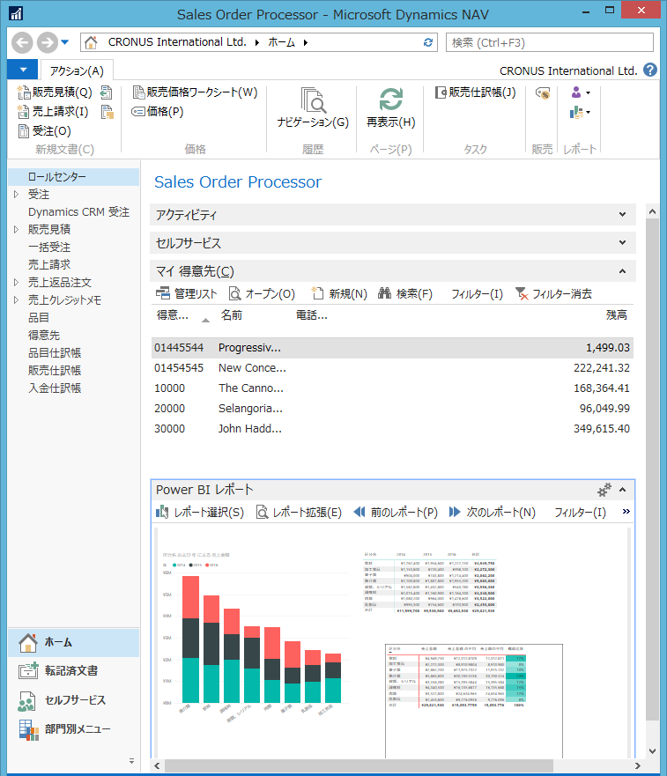Click フィルター消去 button
Viewport: 667px width, 776px height.
tap(553, 294)
